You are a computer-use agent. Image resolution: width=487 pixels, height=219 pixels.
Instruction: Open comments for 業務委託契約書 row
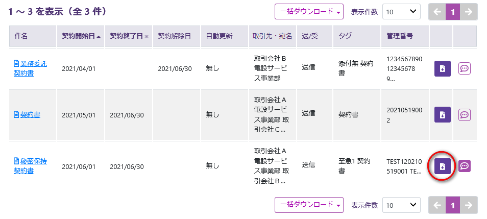[x=464, y=69]
